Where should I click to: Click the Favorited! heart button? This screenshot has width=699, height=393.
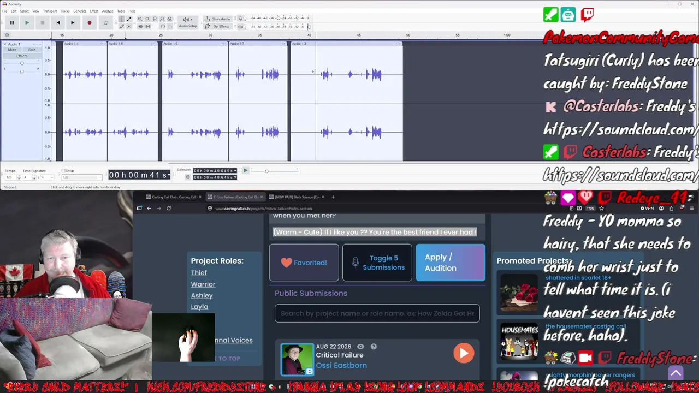(304, 263)
